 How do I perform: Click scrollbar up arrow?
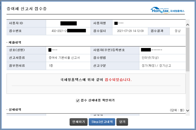(188, 25)
